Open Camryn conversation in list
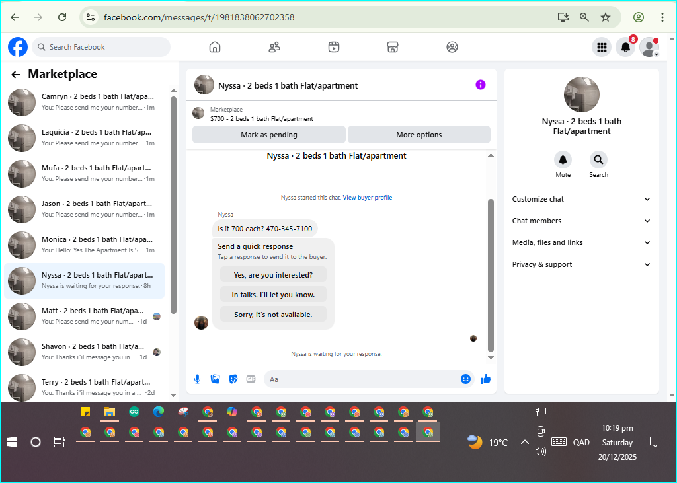This screenshot has width=677, height=483. coord(84,102)
